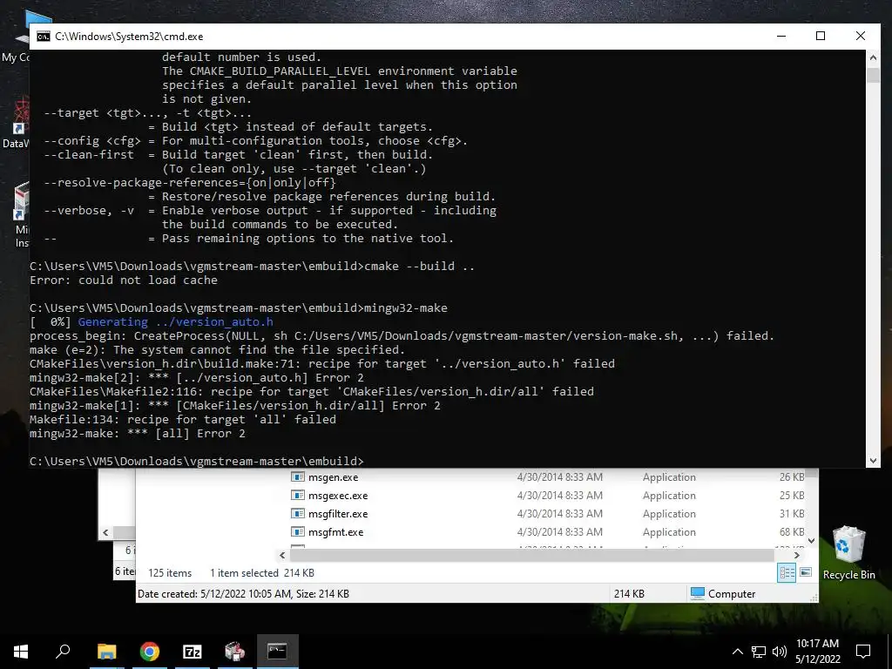This screenshot has height=669, width=892.
Task: Select msgen.exe in the Explorer list
Action: 333,477
